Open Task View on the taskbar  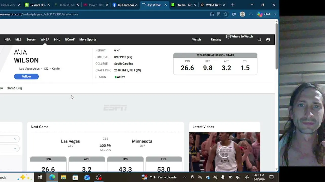pyautogui.click(x=40, y=177)
